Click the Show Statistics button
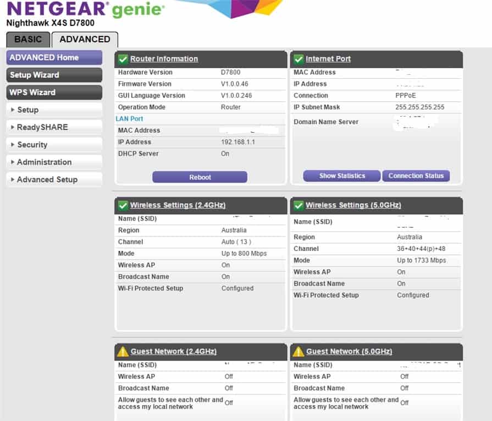The width and height of the screenshot is (492, 421). click(342, 176)
